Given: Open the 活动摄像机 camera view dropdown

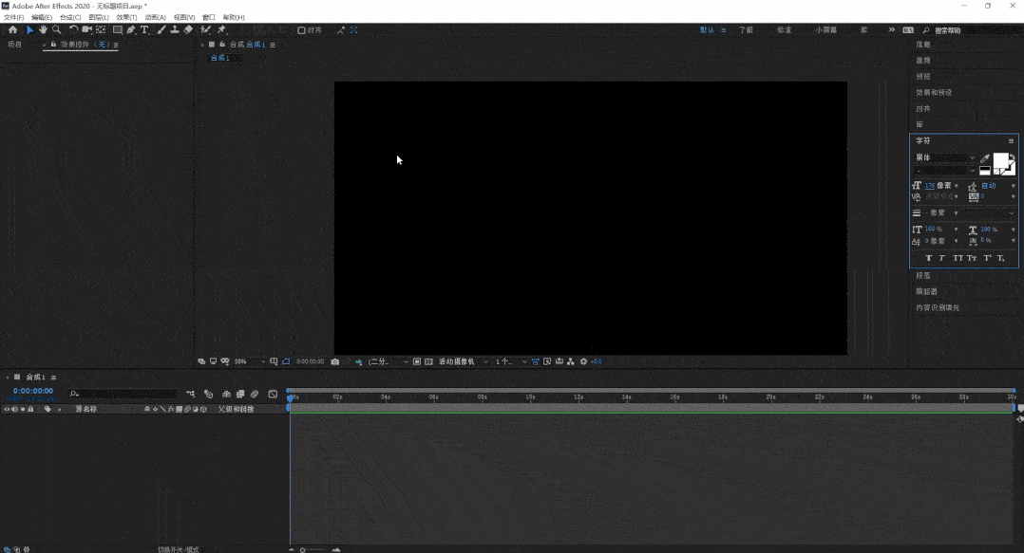Looking at the screenshot, I should pyautogui.click(x=463, y=361).
